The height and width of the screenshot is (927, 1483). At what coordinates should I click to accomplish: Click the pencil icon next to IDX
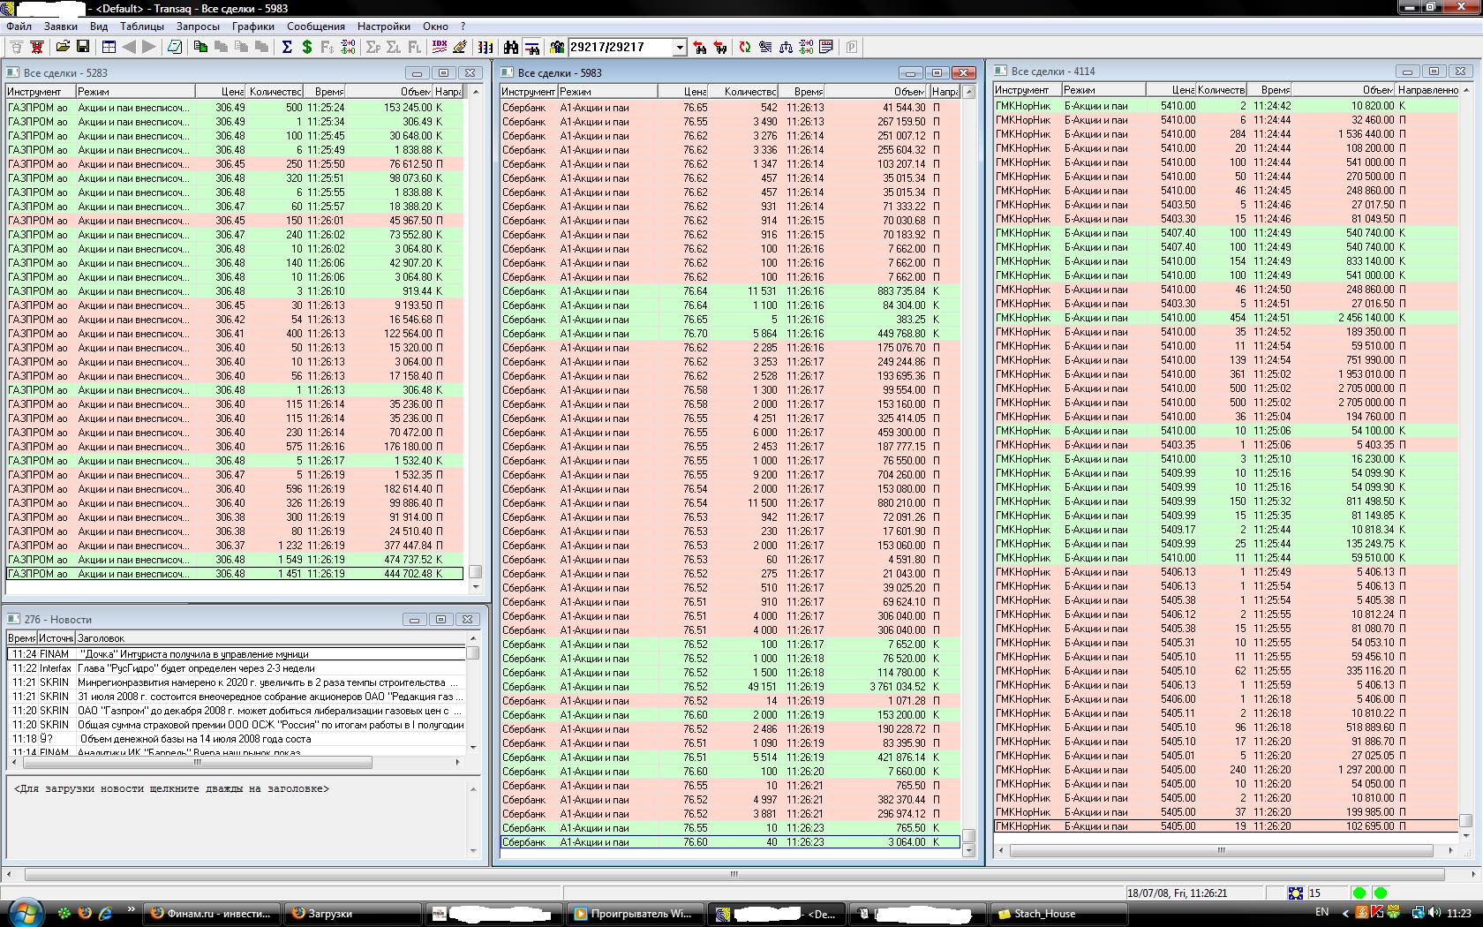[x=459, y=47]
